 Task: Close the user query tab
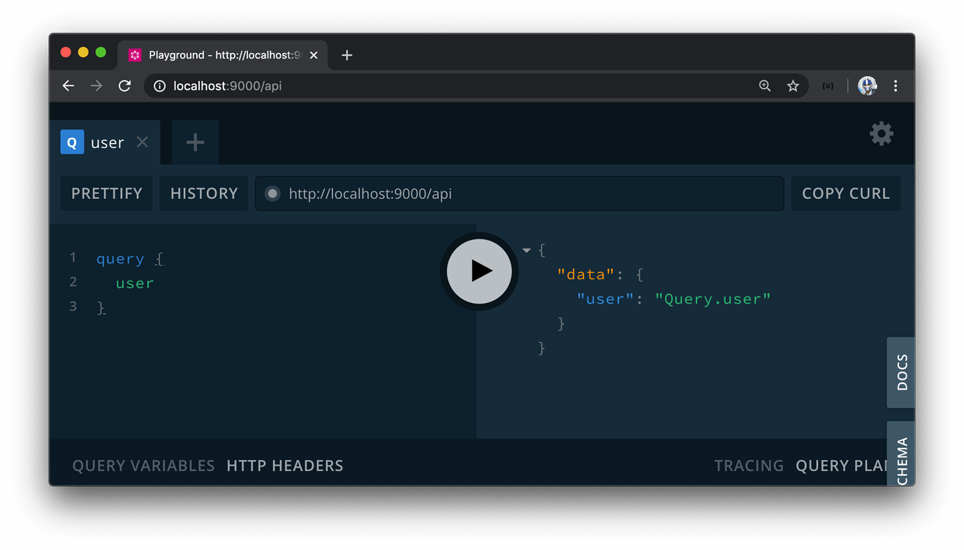[143, 142]
